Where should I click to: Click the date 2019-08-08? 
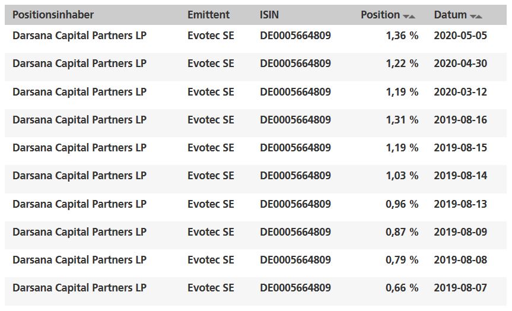pos(460,260)
